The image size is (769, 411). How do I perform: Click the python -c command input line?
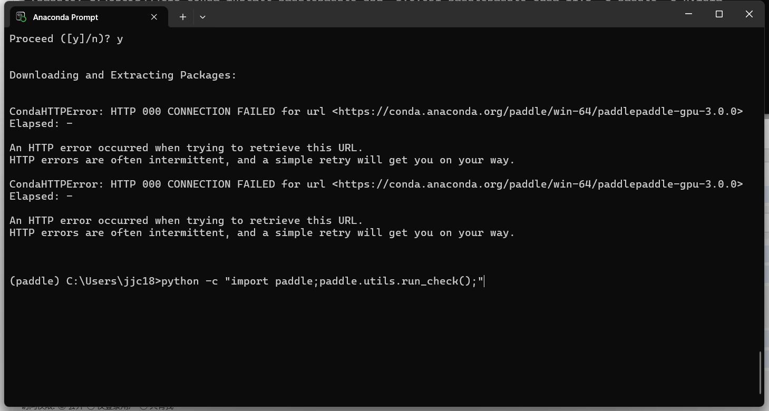coord(322,281)
